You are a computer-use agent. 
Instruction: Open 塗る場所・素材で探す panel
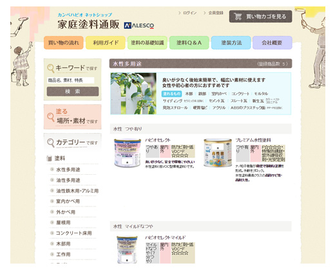click(x=73, y=117)
